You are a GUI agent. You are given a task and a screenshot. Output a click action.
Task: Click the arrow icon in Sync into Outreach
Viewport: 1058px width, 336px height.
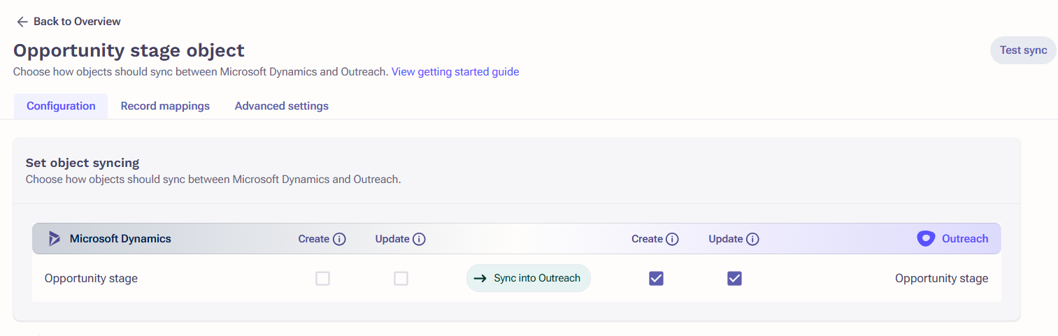[480, 278]
